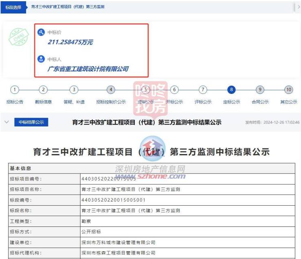
Task: Open the 定标公示 step label
Action: tap(231, 102)
